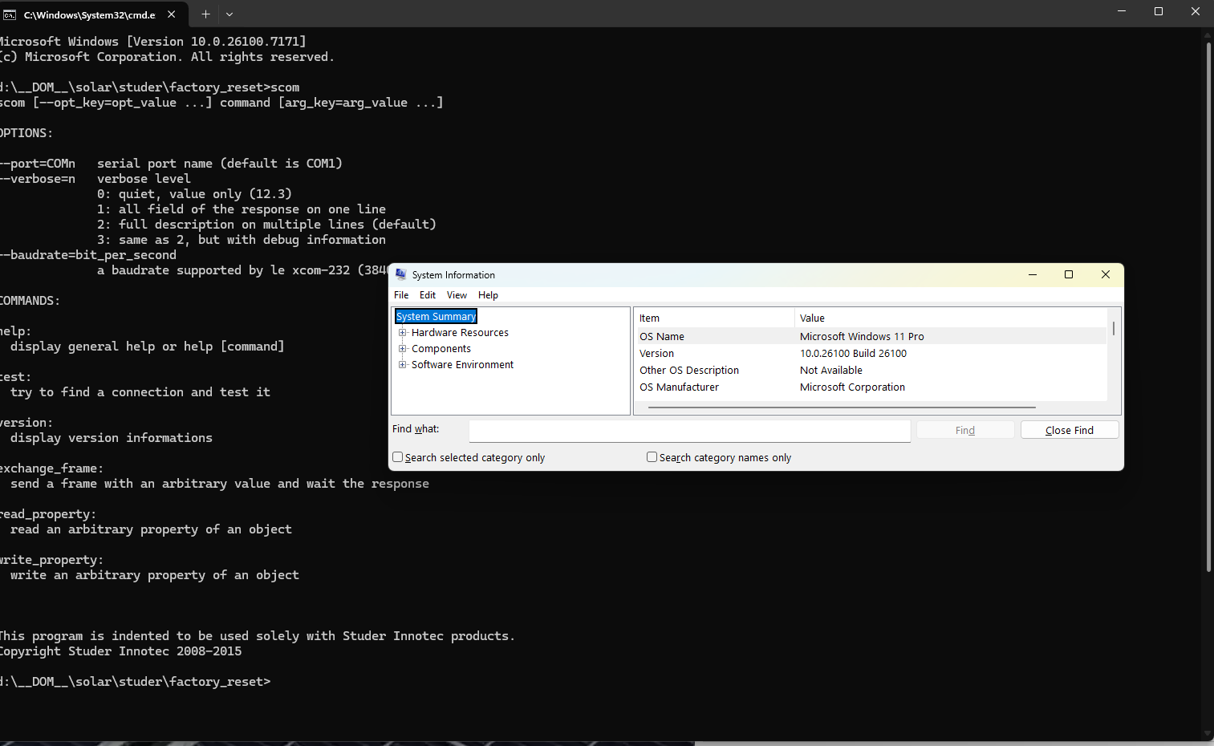This screenshot has height=746, width=1214.
Task: Expand the Software Environment tree node
Action: pos(403,365)
